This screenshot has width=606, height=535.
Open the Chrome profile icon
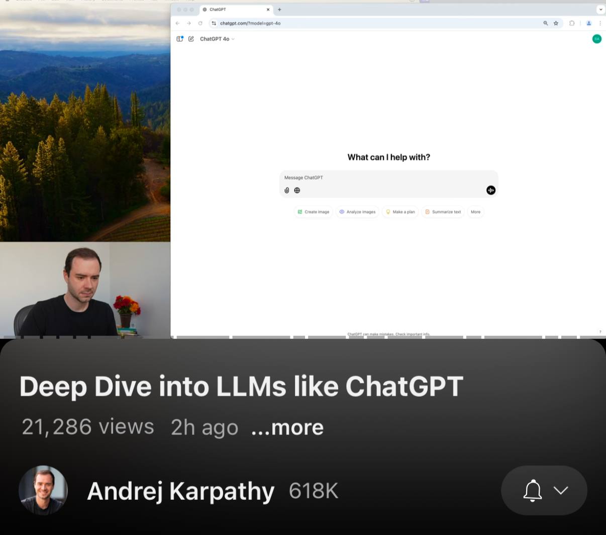coord(589,23)
